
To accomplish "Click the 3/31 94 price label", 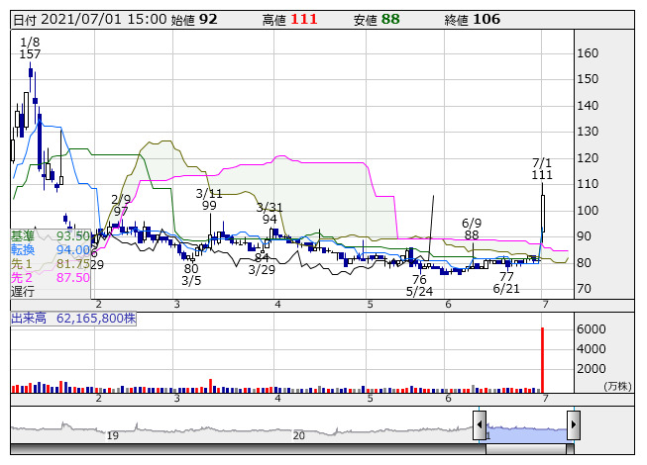I will 270,213.
